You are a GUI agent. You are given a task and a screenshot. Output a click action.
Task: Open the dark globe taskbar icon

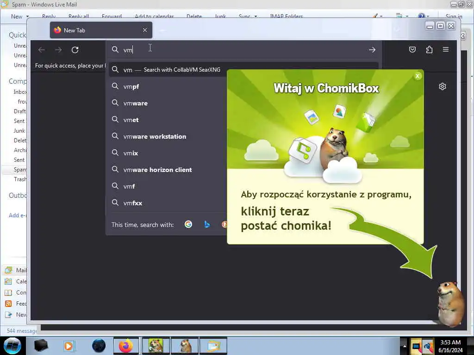pyautogui.click(x=99, y=346)
